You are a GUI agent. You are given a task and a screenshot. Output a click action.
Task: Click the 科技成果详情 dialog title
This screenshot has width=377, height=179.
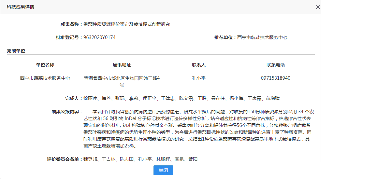click(x=21, y=7)
